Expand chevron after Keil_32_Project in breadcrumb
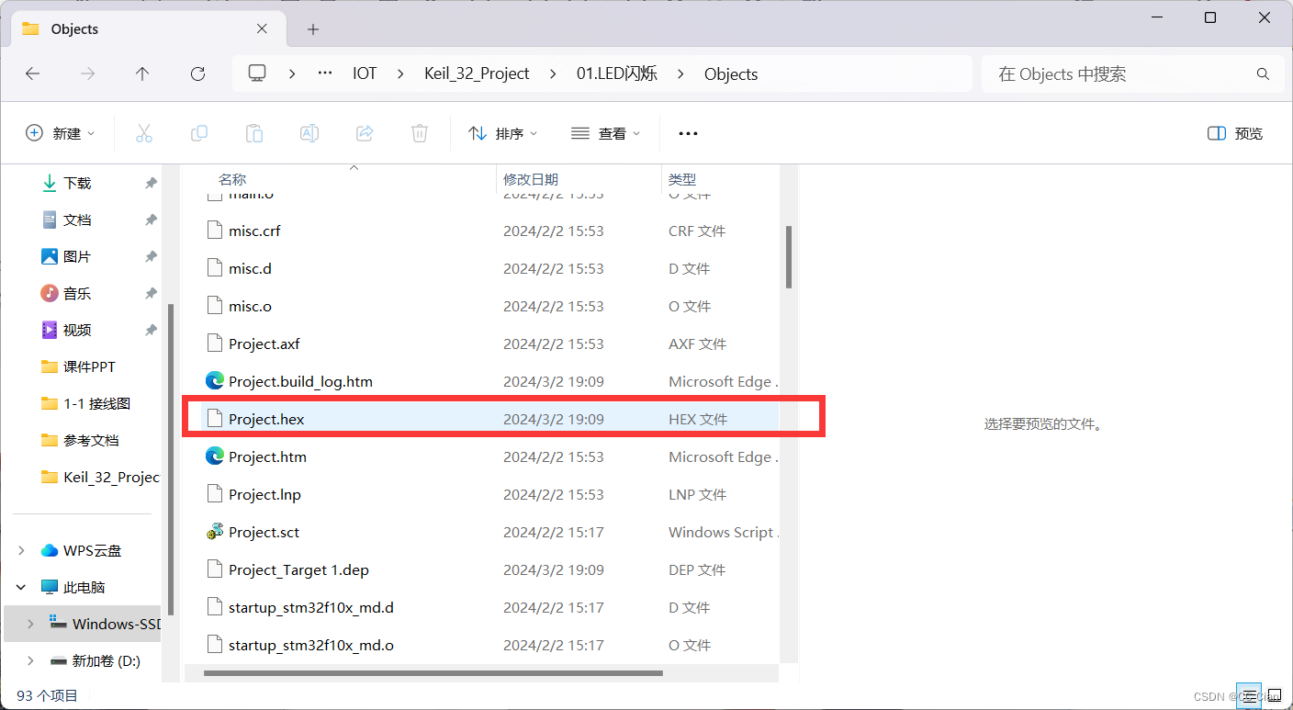Image resolution: width=1293 pixels, height=710 pixels. click(553, 74)
